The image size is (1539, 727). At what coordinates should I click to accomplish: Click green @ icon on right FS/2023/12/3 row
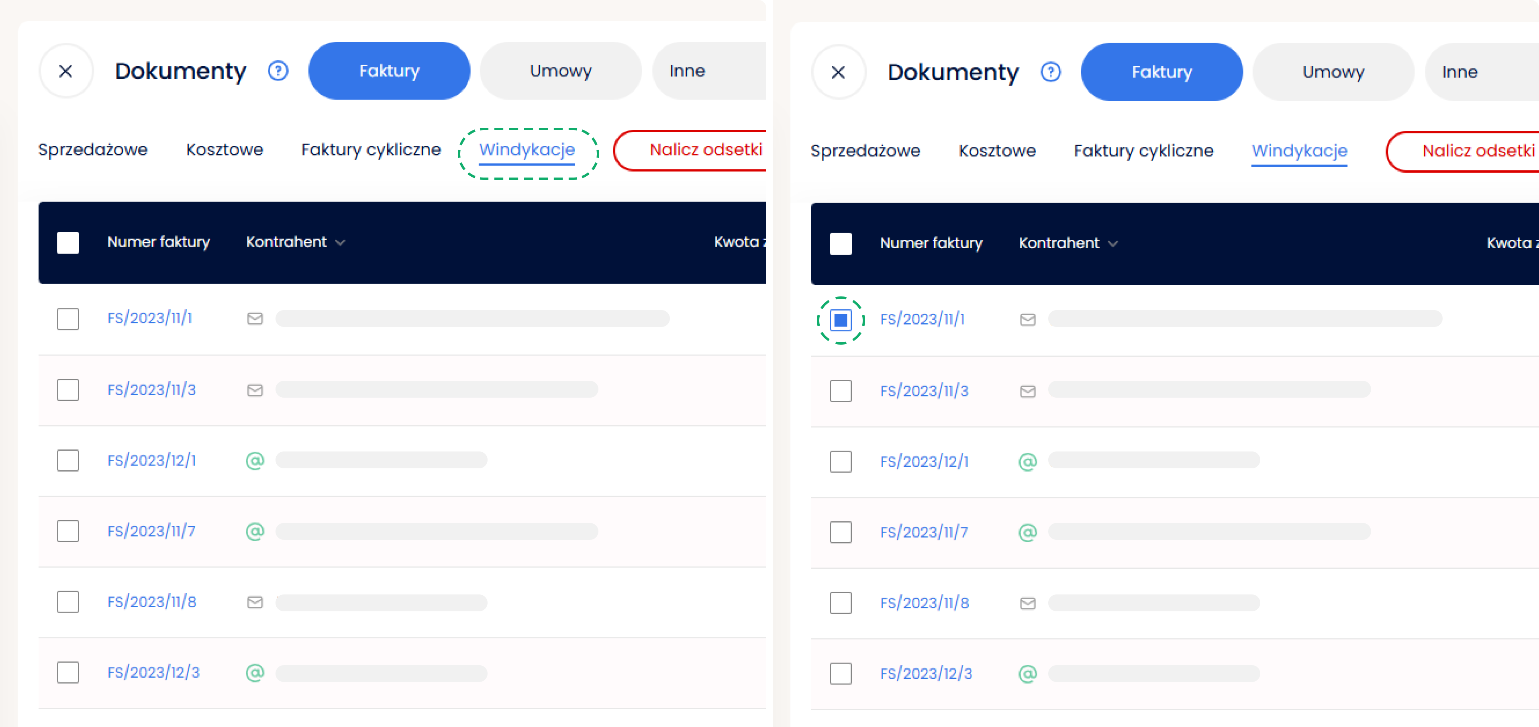click(1027, 674)
